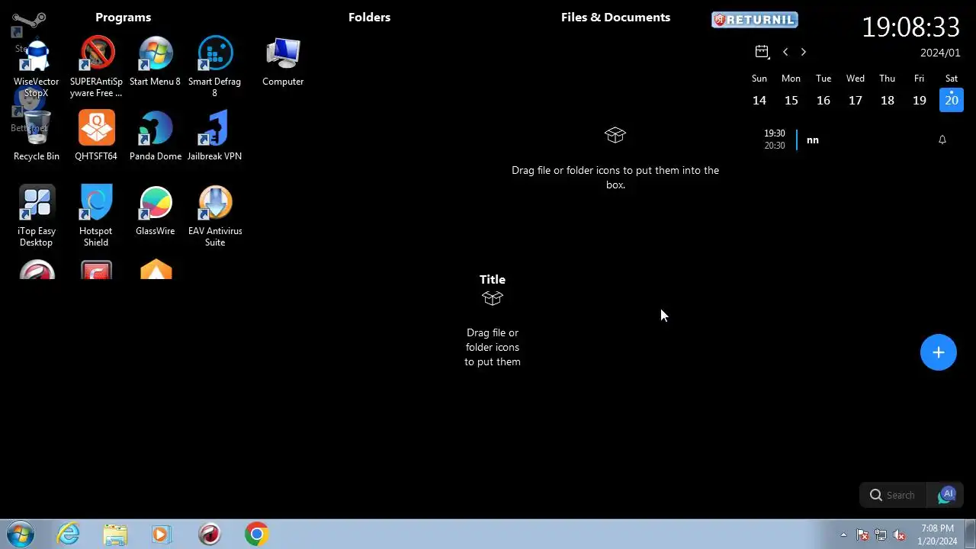The image size is (976, 549).
Task: Show hidden system tray icons
Action: coord(843,535)
